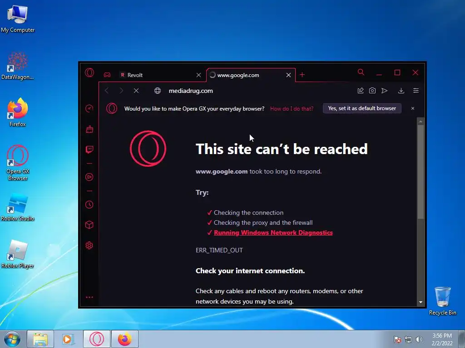Close the Revolt tab
The height and width of the screenshot is (348, 465).
pyautogui.click(x=199, y=75)
